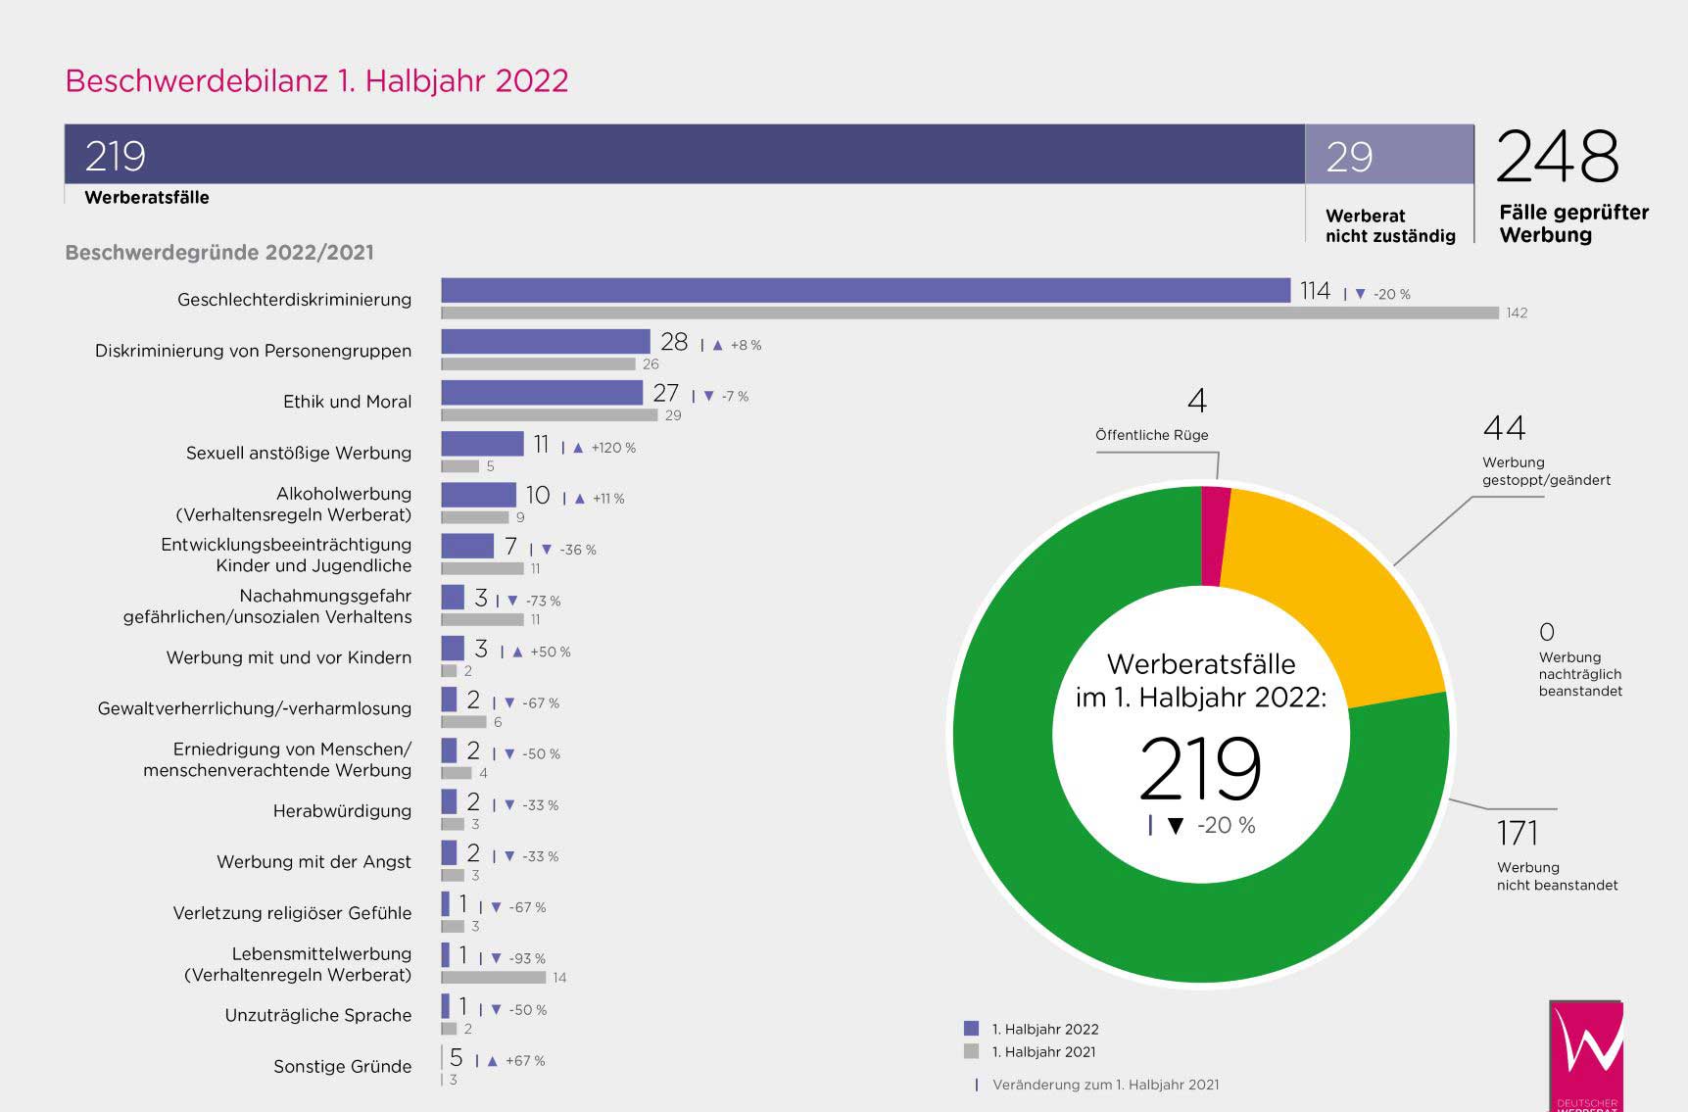Click the label Geschlechterdiskriminierung
Viewport: 1688px width, 1112px height.
coord(294,300)
